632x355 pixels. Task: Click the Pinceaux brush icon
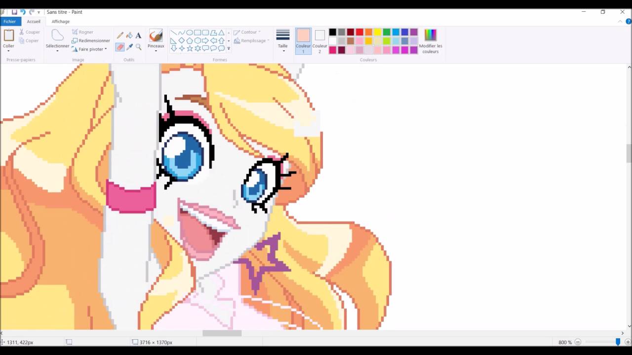point(156,35)
